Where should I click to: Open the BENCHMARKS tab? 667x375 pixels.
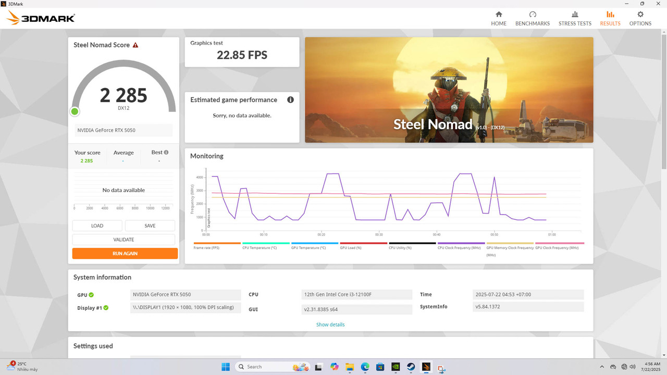coord(533,18)
